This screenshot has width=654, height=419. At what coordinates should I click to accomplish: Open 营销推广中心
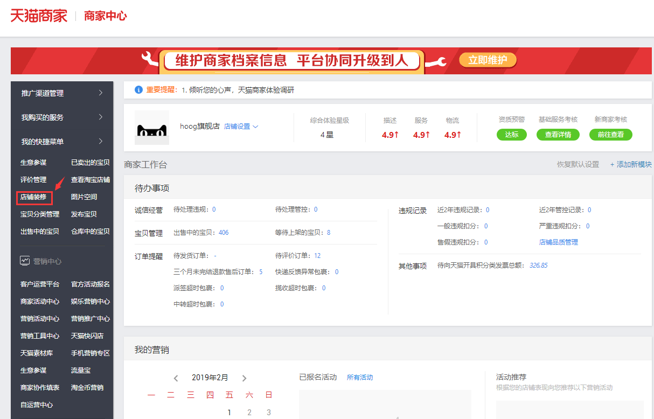(x=91, y=319)
